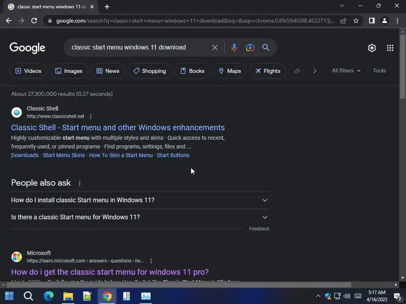The height and width of the screenshot is (304, 406).
Task: Click the Google logo
Action: (27, 48)
